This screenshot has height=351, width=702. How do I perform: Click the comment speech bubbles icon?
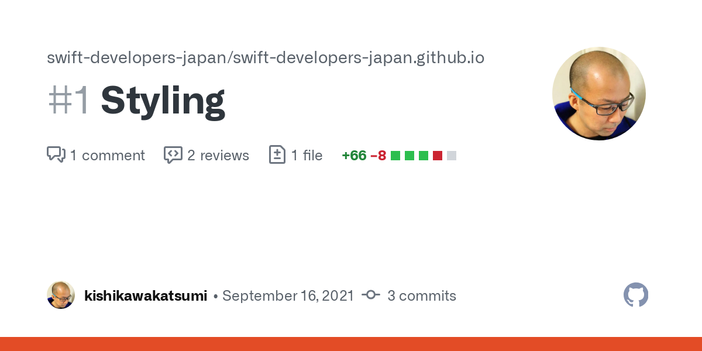(56, 155)
